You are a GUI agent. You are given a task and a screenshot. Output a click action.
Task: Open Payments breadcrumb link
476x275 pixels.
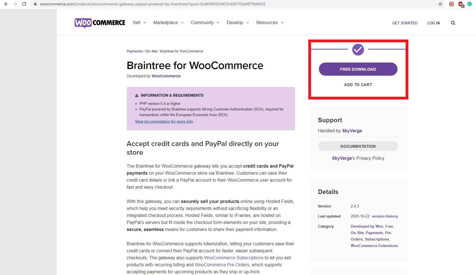[134, 51]
